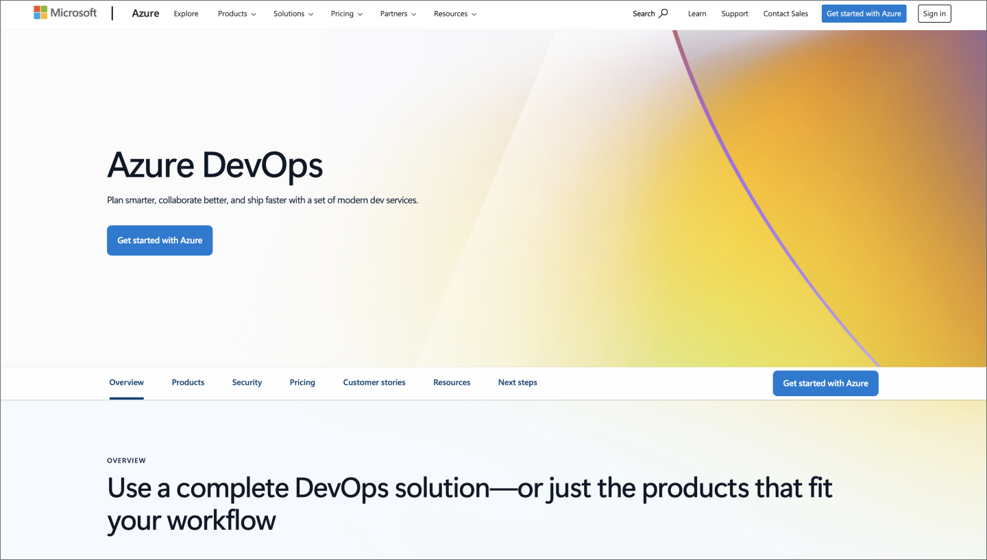
Task: Expand the Partners dropdown
Action: tap(398, 14)
